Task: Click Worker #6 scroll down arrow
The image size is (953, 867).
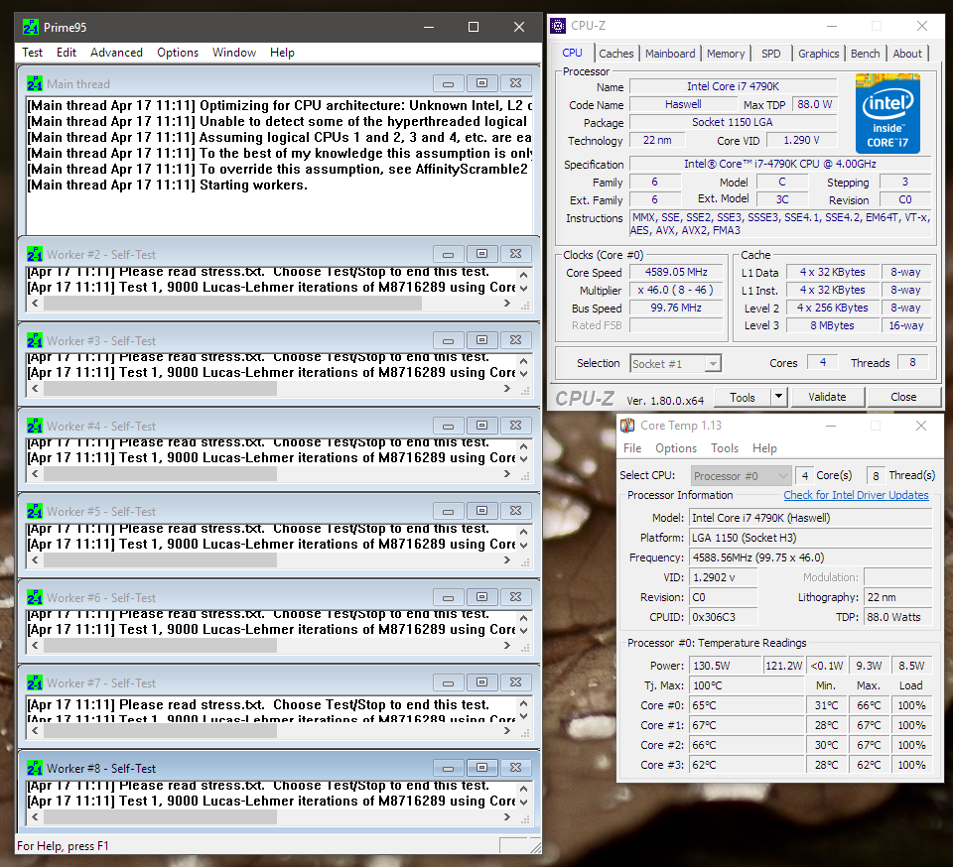Action: point(523,631)
